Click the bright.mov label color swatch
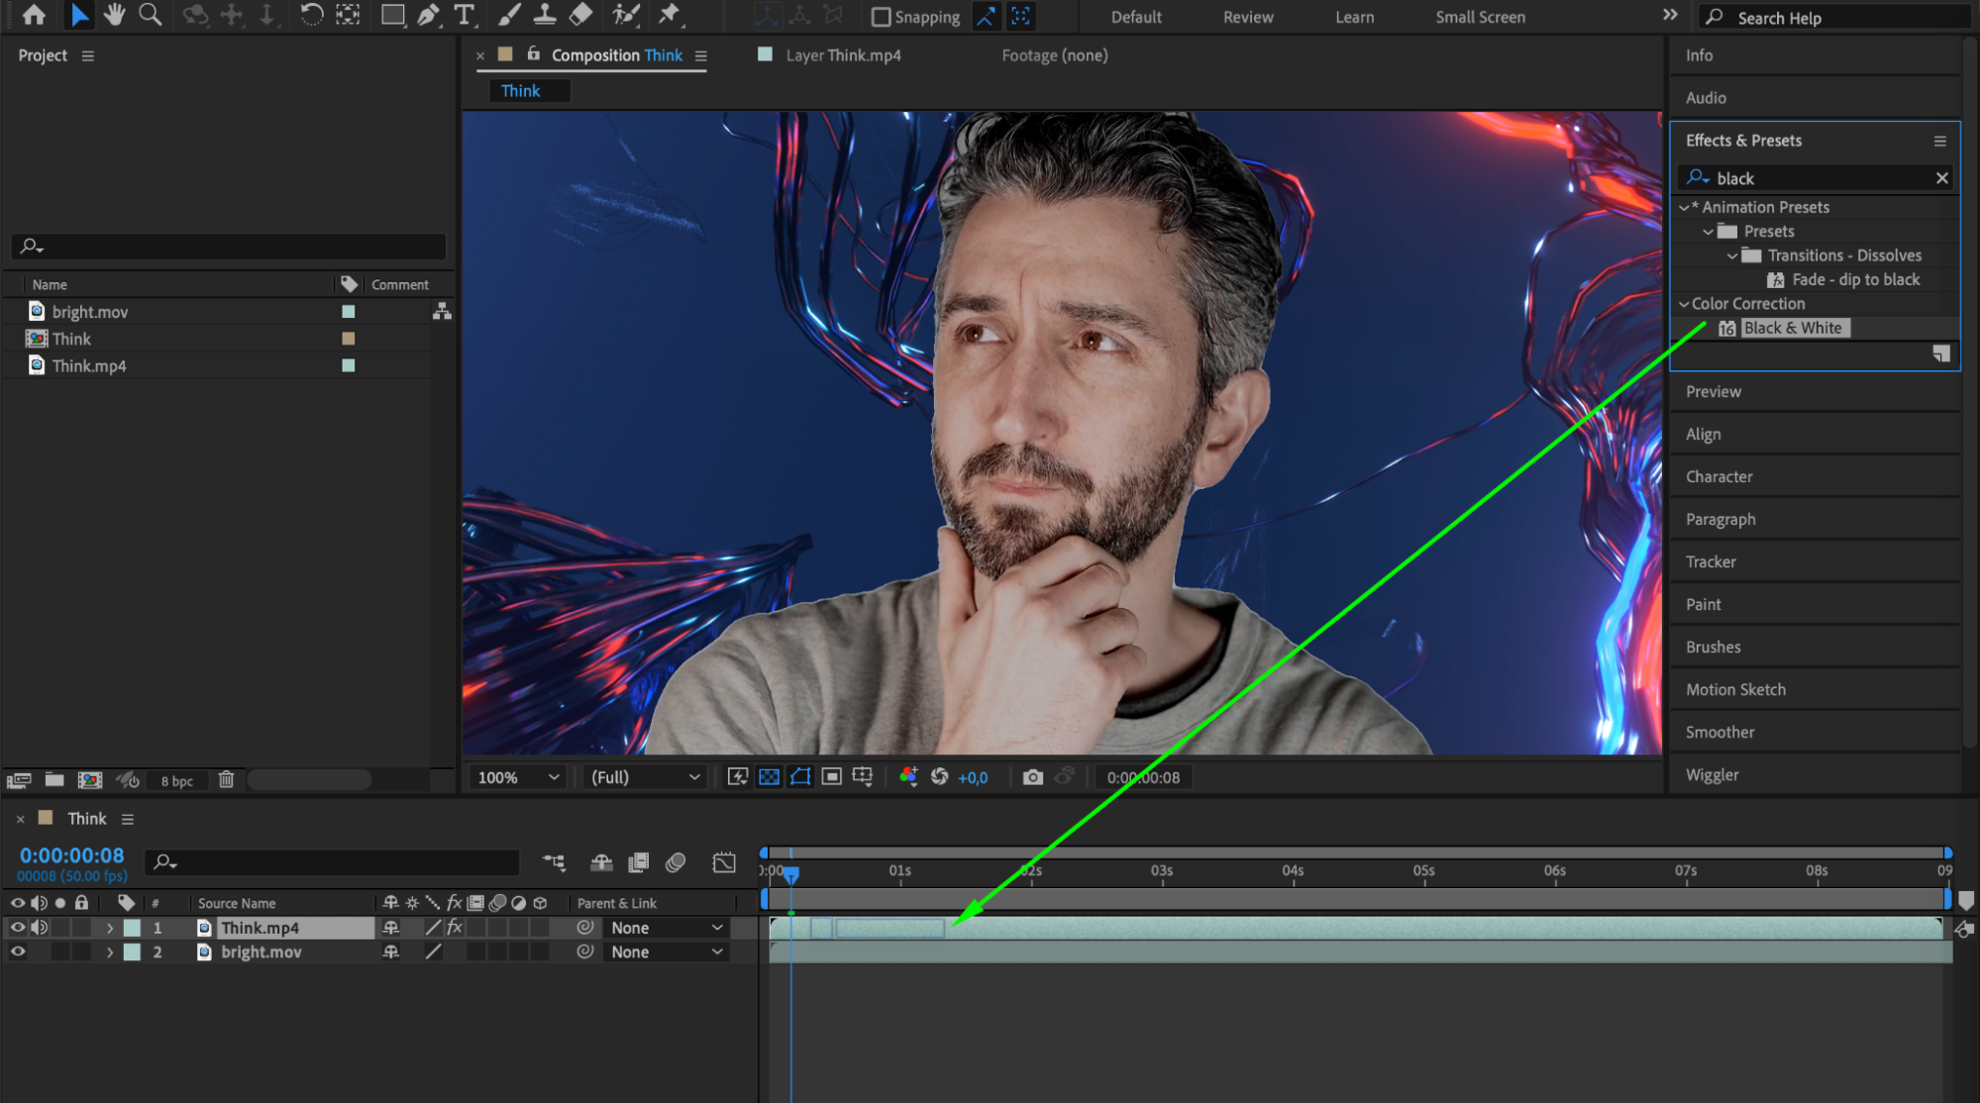The image size is (1980, 1103). [x=348, y=312]
